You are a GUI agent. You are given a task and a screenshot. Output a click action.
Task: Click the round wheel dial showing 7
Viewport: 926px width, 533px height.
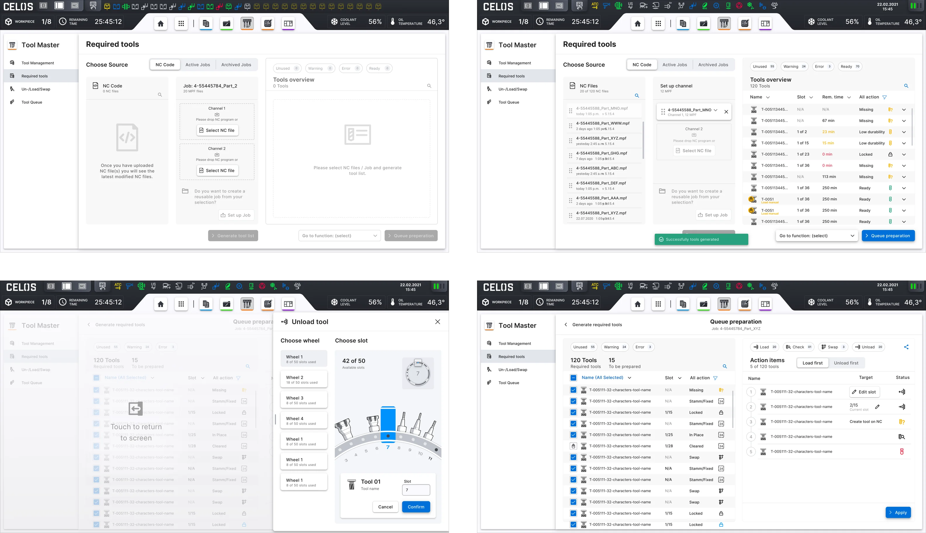coord(418,374)
